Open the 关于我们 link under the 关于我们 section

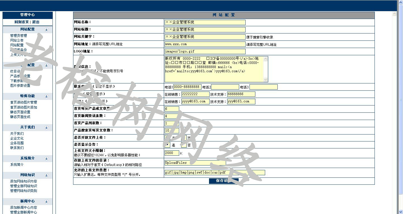(x=17, y=134)
